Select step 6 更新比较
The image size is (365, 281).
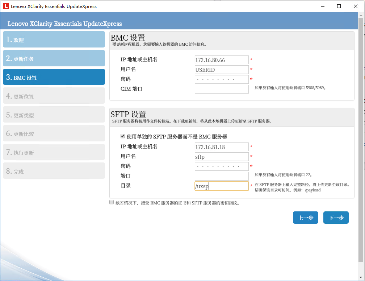click(x=54, y=133)
